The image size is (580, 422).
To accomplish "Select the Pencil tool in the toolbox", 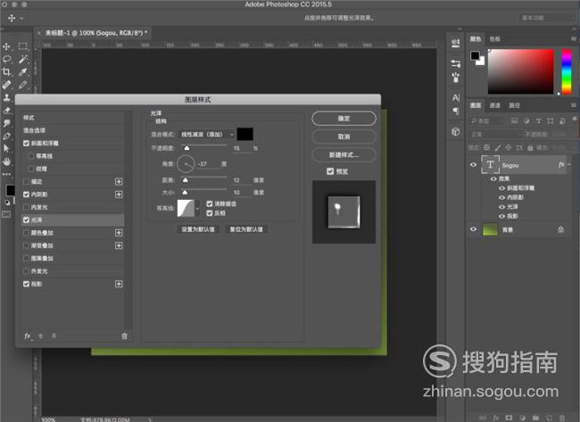I will 23,85.
